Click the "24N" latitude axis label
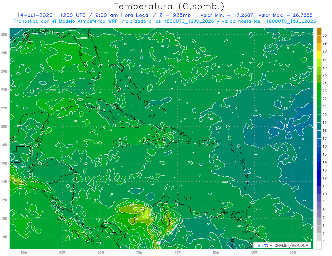Viewport: 332px width, 256px height. 4,90
